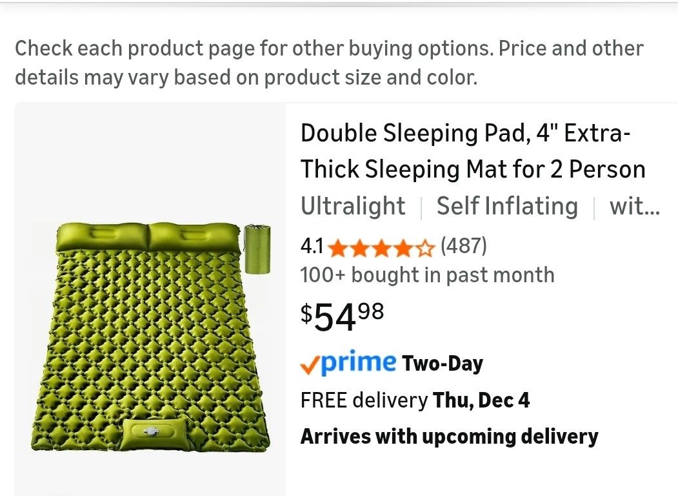Click 'FREE delivery Thu, Dec 4' text
Viewport: 678px width, 496px height.
[415, 400]
